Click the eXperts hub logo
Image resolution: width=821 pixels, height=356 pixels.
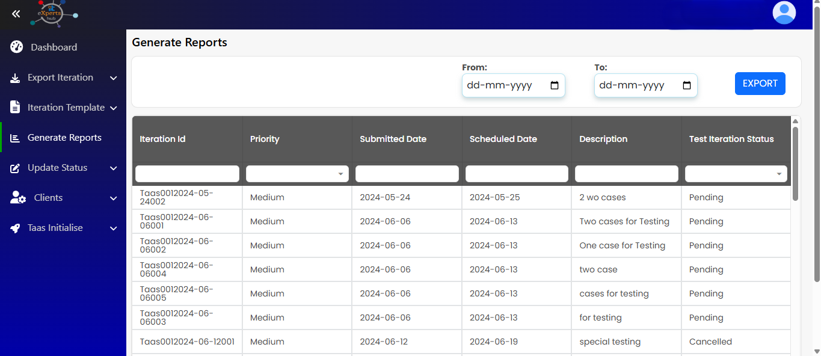pyautogui.click(x=54, y=14)
